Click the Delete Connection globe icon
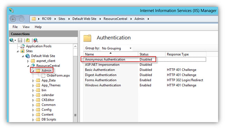225x129 pixels. pos(36,40)
